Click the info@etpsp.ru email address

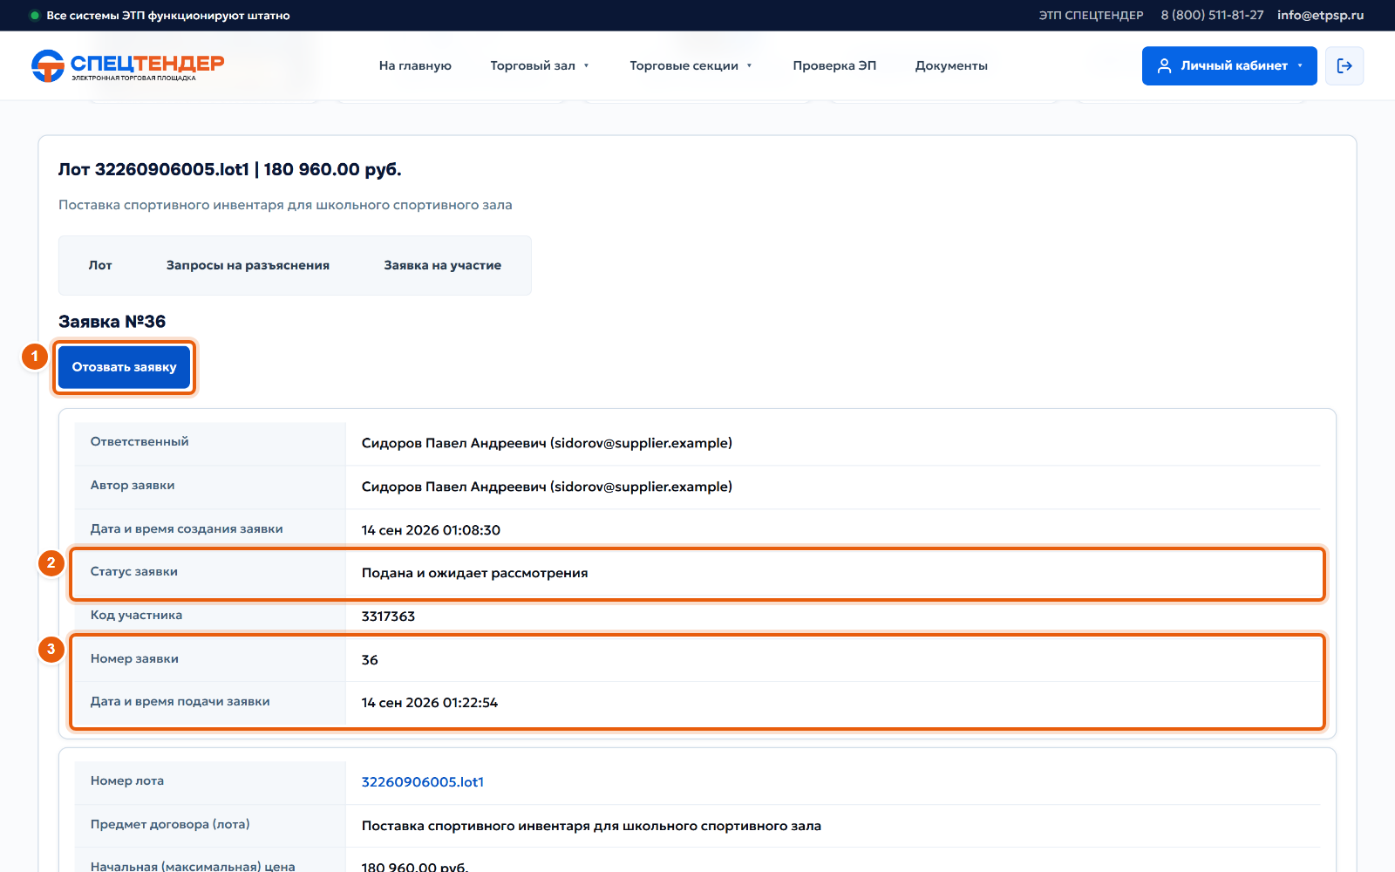(1320, 15)
